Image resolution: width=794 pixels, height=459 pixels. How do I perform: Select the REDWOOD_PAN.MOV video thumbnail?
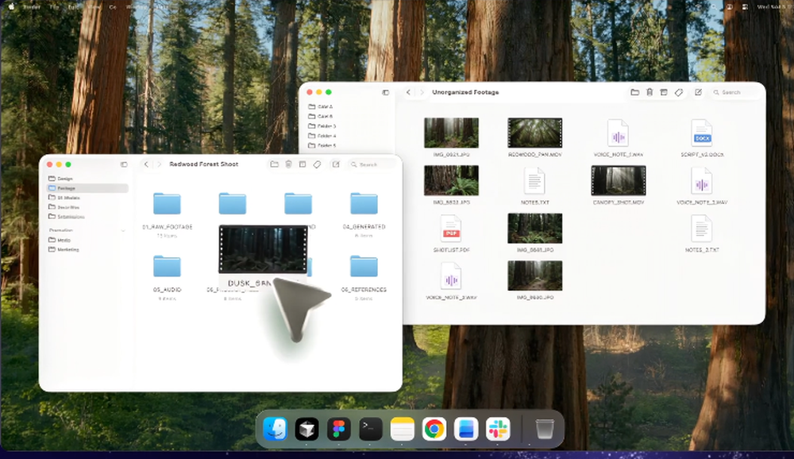pyautogui.click(x=534, y=133)
